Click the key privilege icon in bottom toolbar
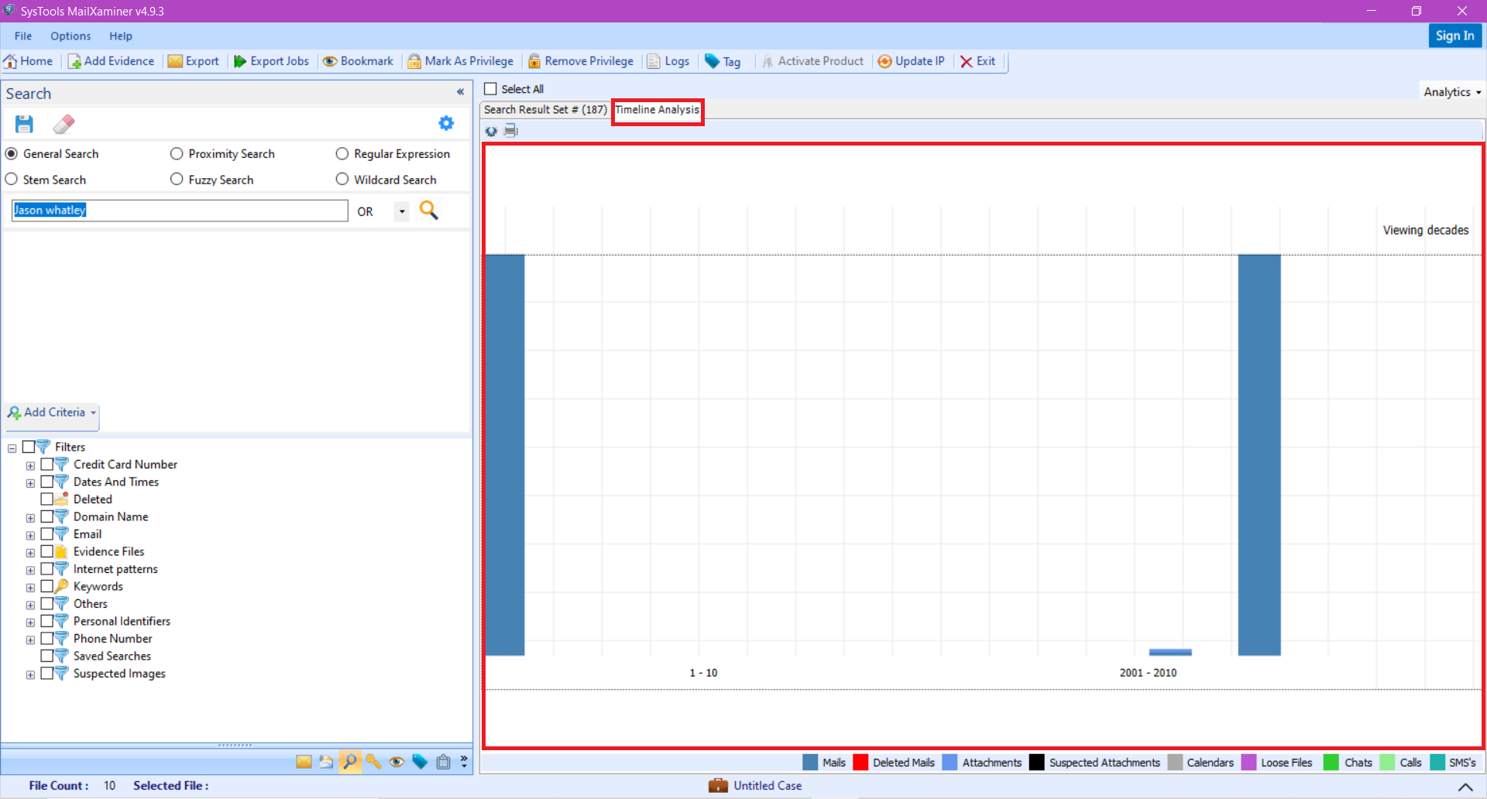The image size is (1487, 799). point(373,762)
